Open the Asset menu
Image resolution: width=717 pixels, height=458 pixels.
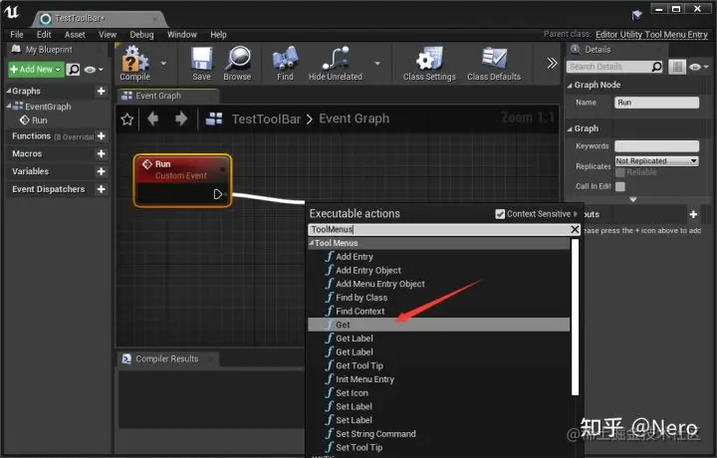click(x=75, y=34)
